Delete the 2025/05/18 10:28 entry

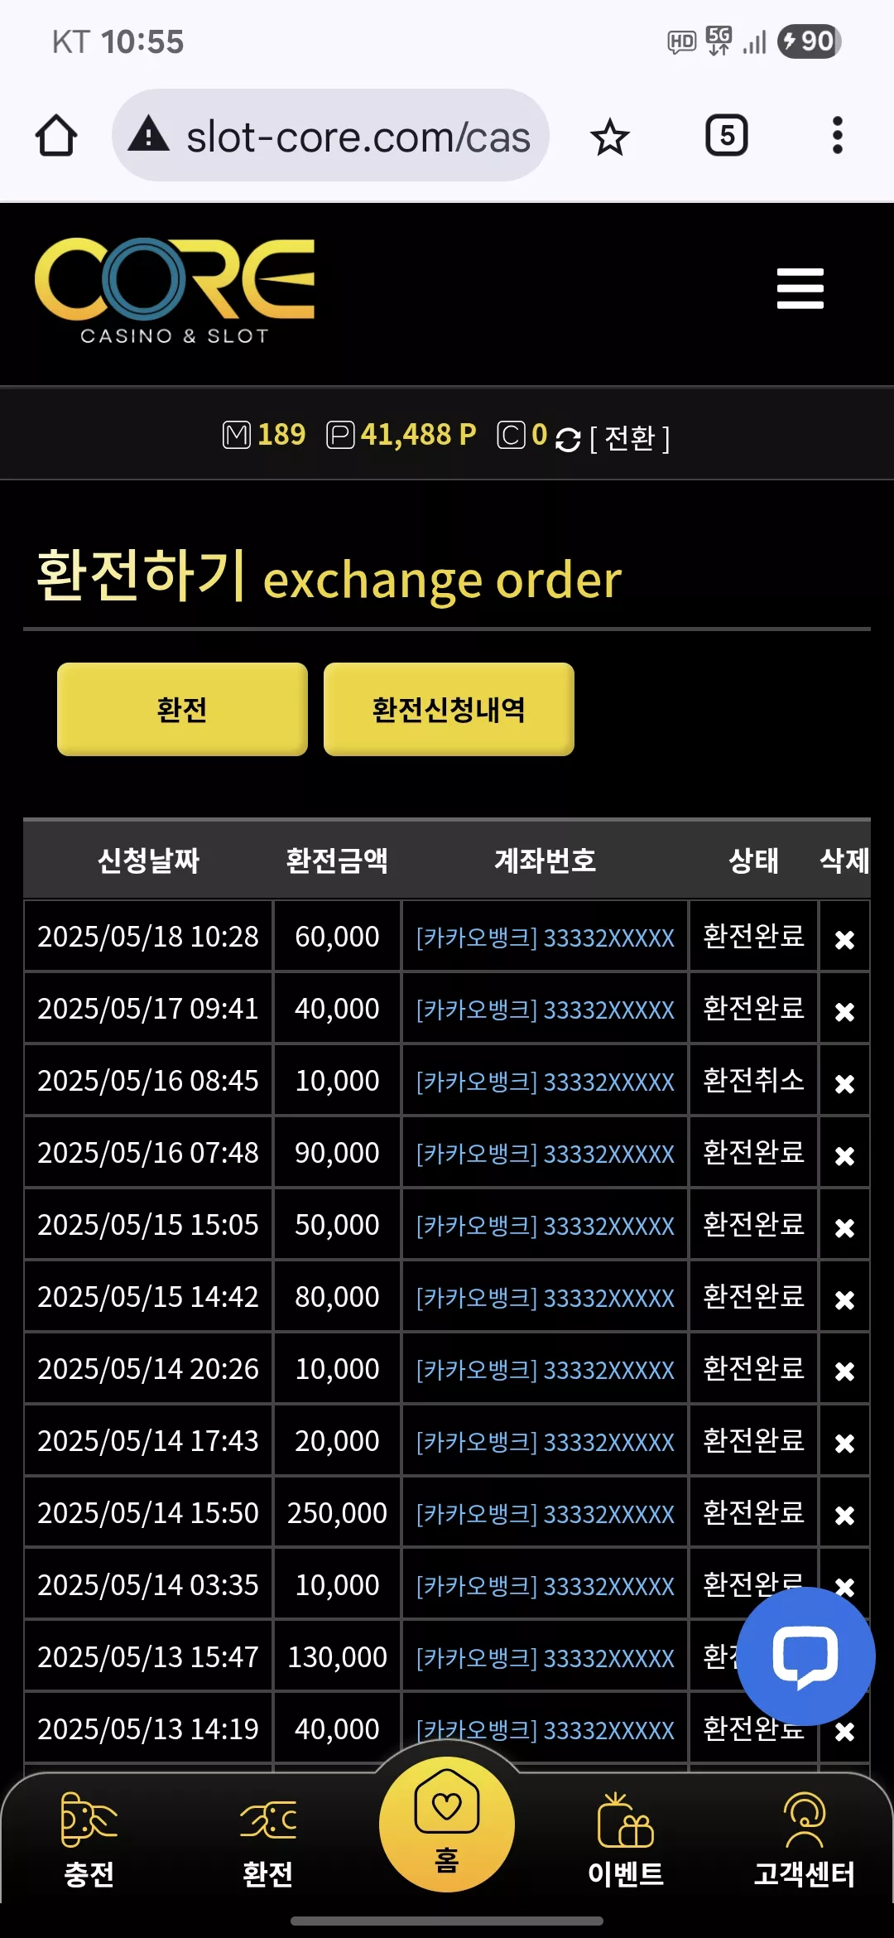[x=844, y=939]
